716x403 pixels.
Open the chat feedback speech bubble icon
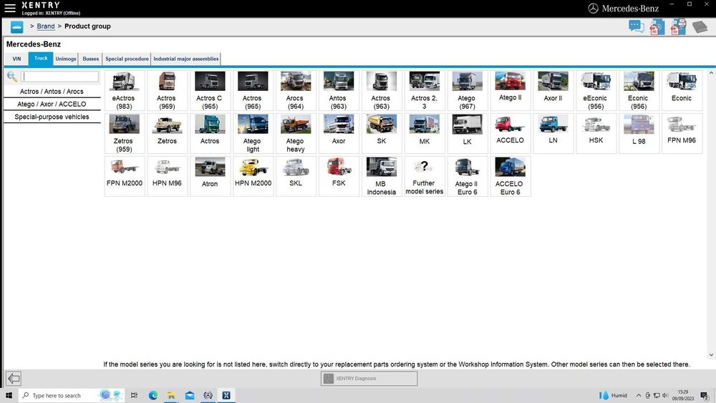(636, 26)
